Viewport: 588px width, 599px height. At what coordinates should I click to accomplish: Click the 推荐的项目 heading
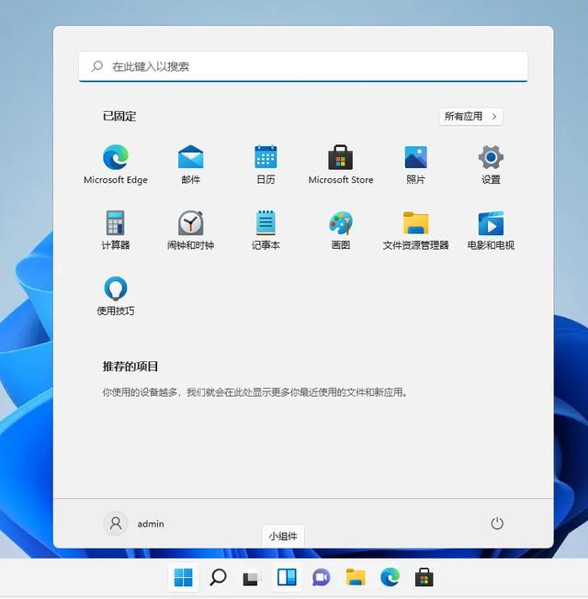pyautogui.click(x=130, y=367)
